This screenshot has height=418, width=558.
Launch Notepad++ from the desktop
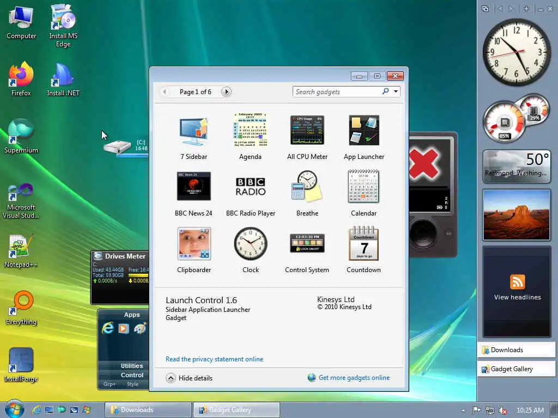coord(21,251)
